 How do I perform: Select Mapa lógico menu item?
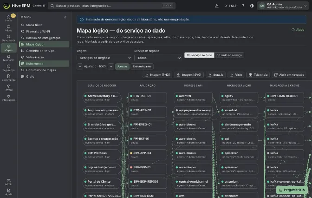44,44
